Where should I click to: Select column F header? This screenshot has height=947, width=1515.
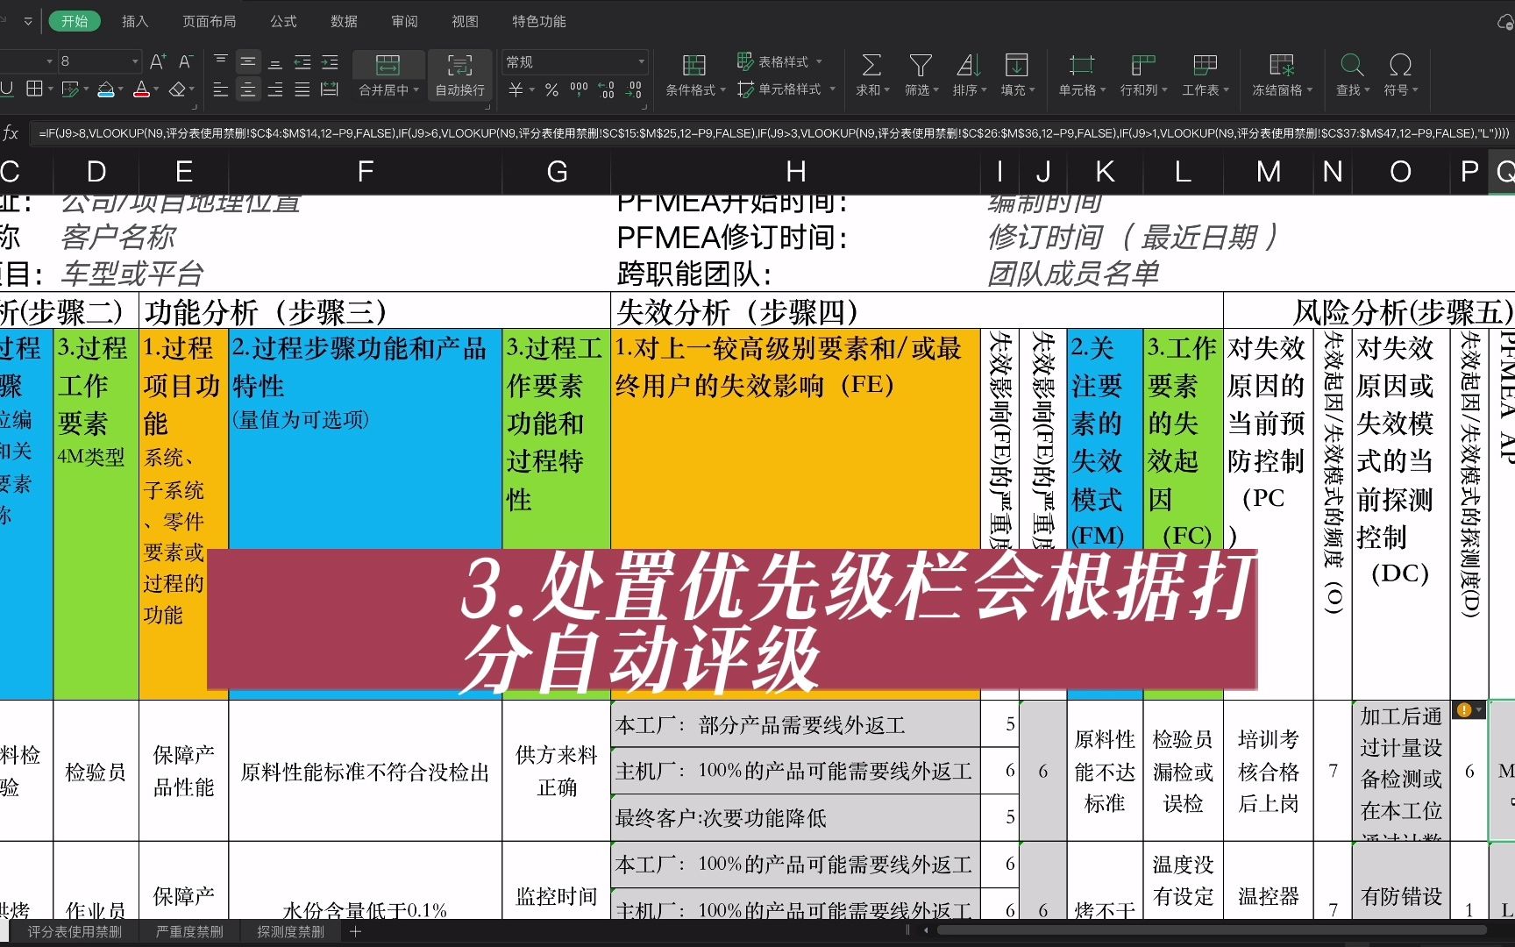366,172
